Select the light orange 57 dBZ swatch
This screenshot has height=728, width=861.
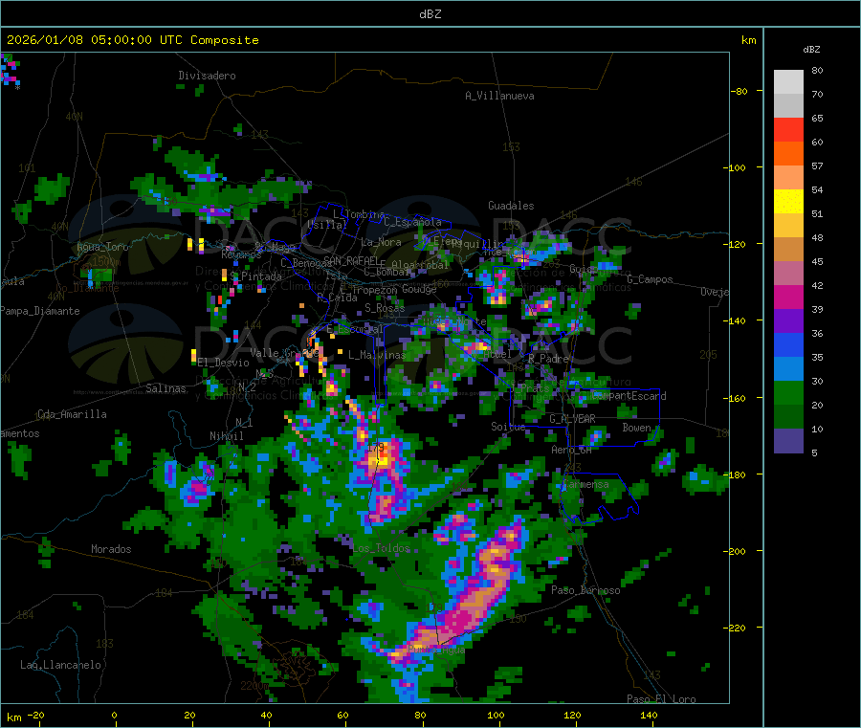pos(788,177)
